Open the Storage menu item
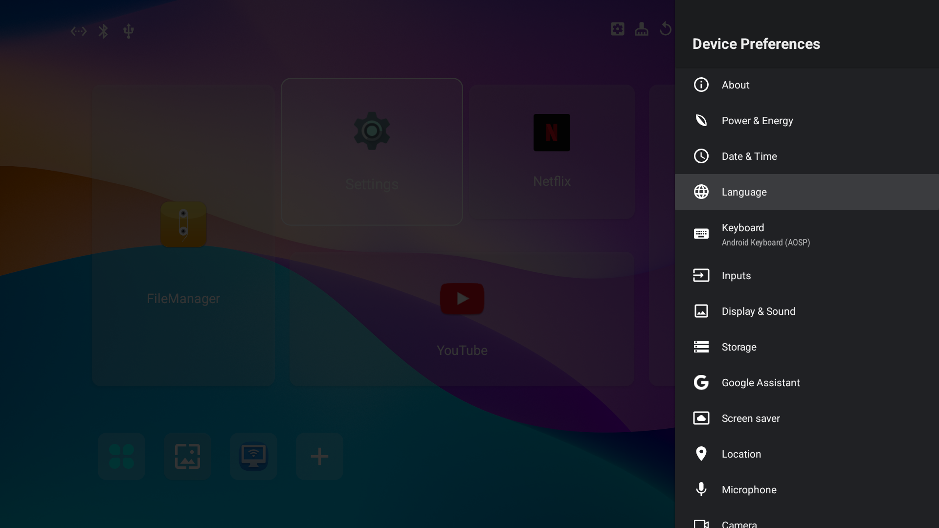This screenshot has width=939, height=528. [738, 347]
